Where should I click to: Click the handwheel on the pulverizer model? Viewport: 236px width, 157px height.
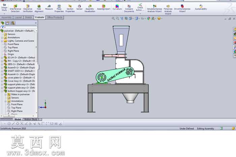point(103,55)
